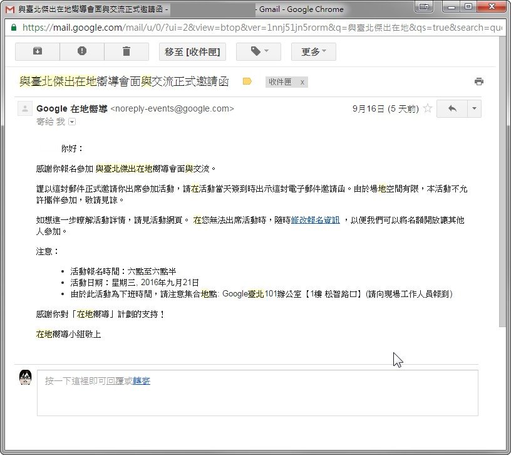511x455 pixels.
Task: Open more reply options dropdown arrow
Action: (x=474, y=108)
